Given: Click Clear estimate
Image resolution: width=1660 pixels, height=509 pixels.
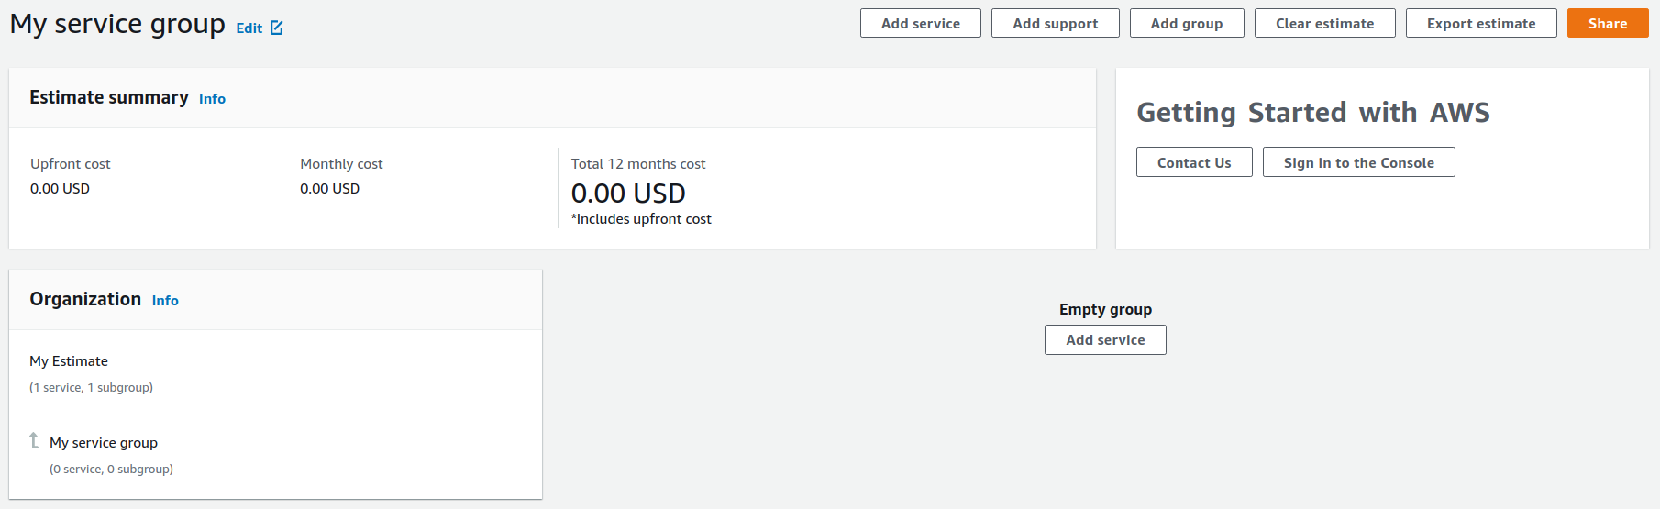Looking at the screenshot, I should (x=1324, y=24).
